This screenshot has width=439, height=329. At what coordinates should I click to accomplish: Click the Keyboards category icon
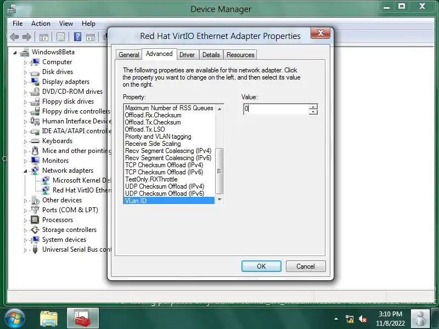(x=35, y=141)
